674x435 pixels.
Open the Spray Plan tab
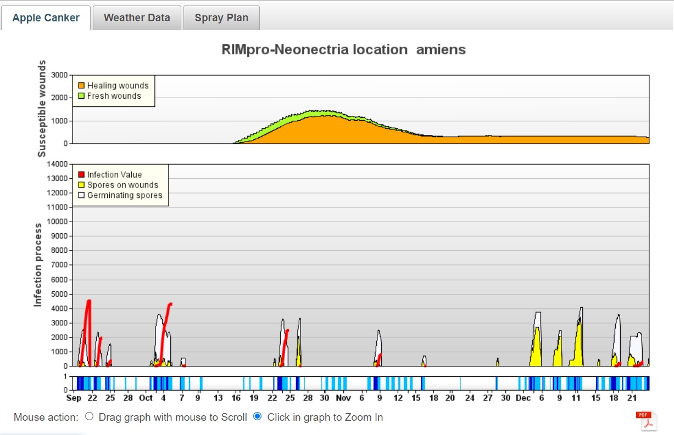(x=221, y=18)
